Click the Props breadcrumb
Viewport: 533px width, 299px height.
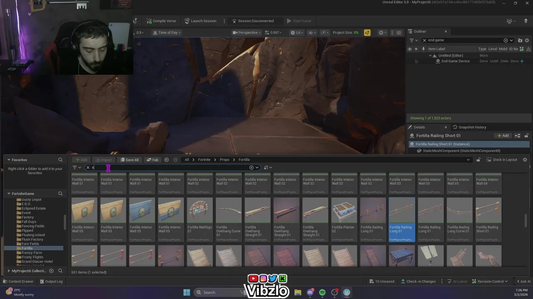click(224, 160)
